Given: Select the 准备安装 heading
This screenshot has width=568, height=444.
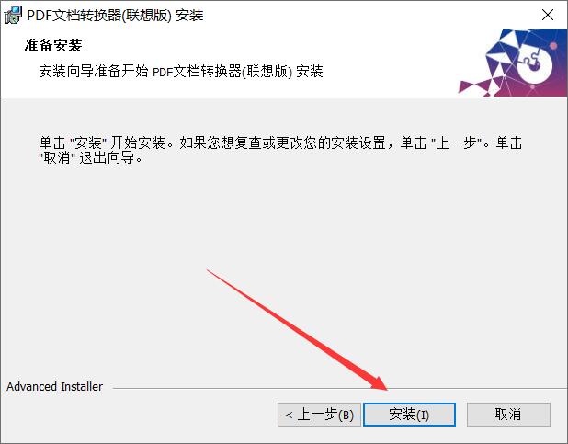Looking at the screenshot, I should pyautogui.click(x=53, y=45).
